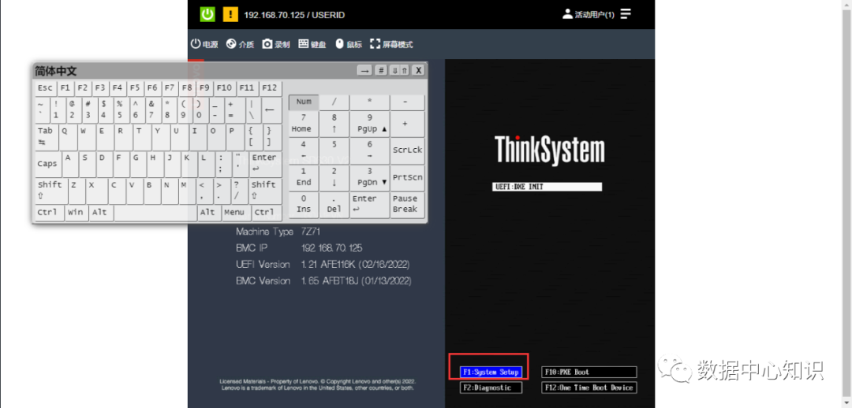This screenshot has width=852, height=408.
Task: Open the 录制 recording menu
Action: tap(276, 44)
